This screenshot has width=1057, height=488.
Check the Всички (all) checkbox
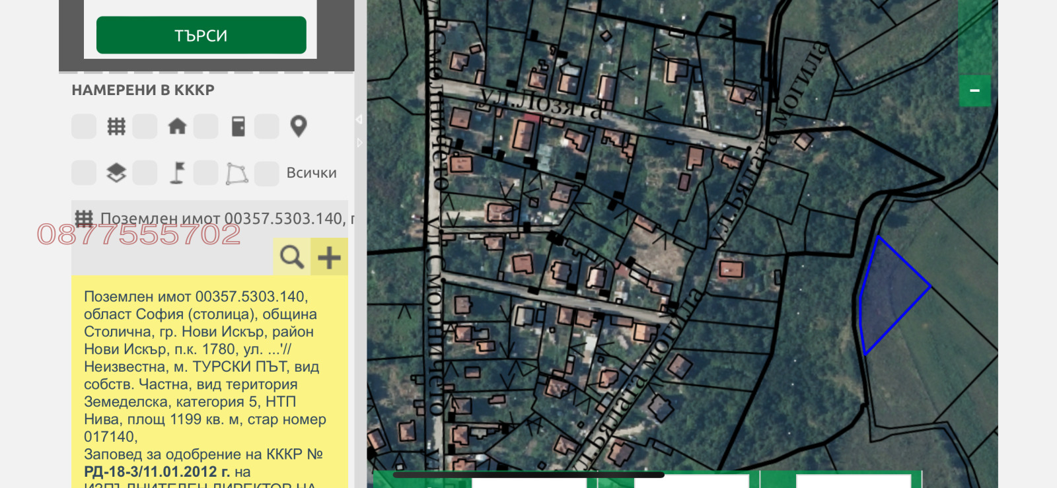[266, 173]
